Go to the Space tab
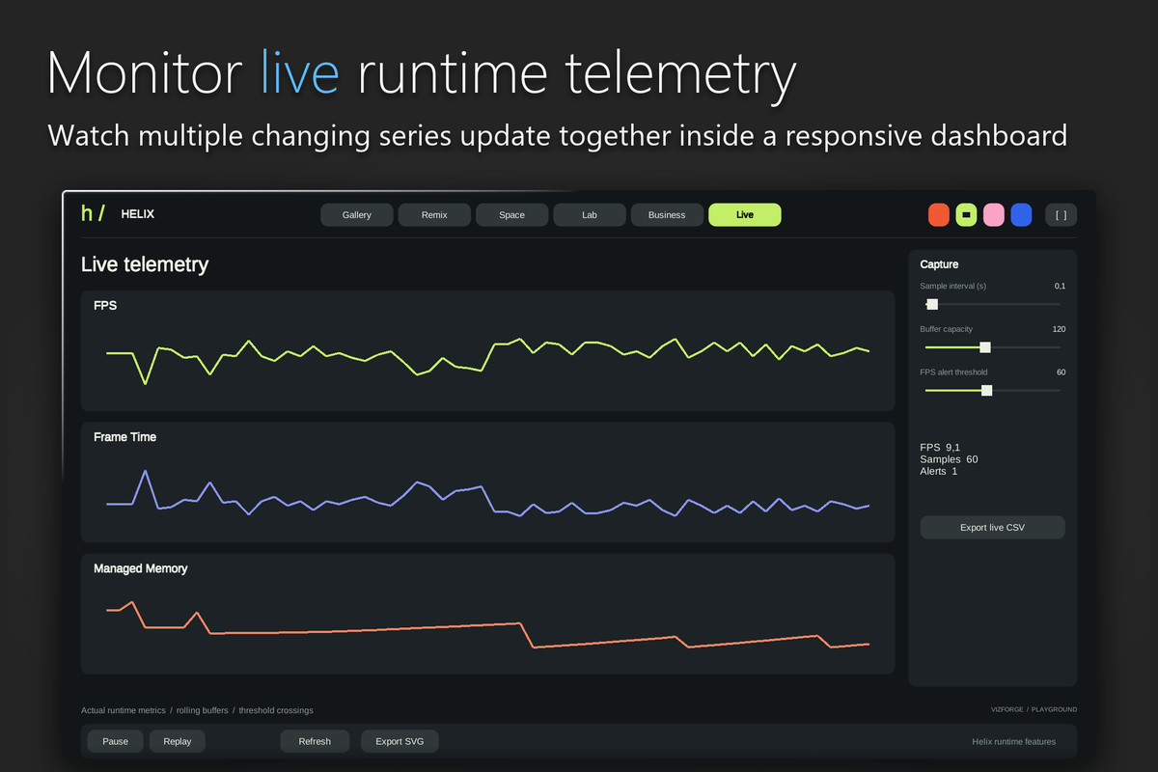The width and height of the screenshot is (1158, 772). (512, 215)
